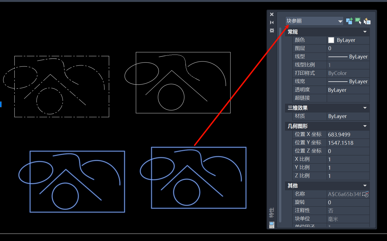This screenshot has height=241, width=387.
Task: Click the 透明度 ByLayer value
Action: [348, 90]
